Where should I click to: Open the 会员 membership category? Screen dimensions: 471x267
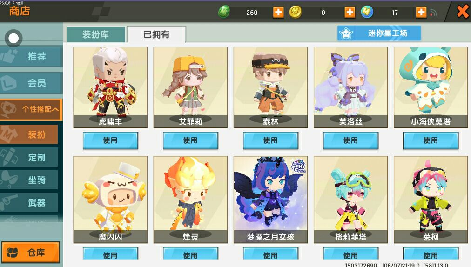pyautogui.click(x=31, y=83)
